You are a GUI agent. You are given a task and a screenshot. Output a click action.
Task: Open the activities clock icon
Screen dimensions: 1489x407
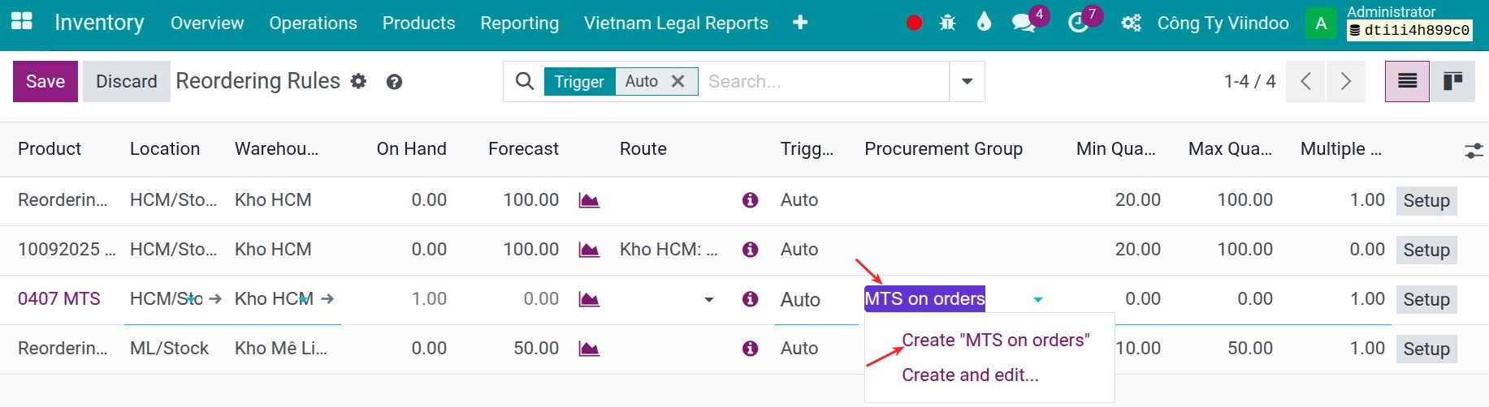(1078, 23)
